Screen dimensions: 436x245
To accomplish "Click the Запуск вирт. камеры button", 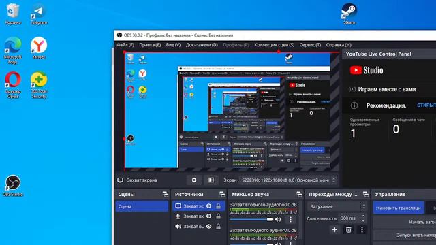I will click(405, 235).
